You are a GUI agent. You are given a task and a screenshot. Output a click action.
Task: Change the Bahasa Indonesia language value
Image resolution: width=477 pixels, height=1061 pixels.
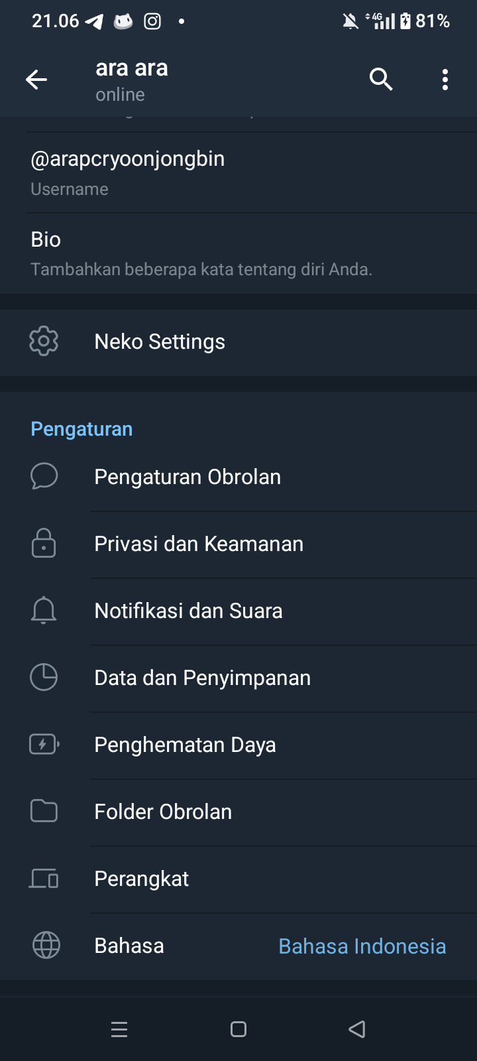tap(362, 946)
